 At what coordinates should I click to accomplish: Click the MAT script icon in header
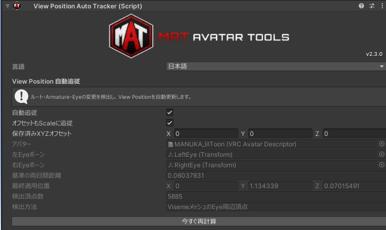coord(17,6)
